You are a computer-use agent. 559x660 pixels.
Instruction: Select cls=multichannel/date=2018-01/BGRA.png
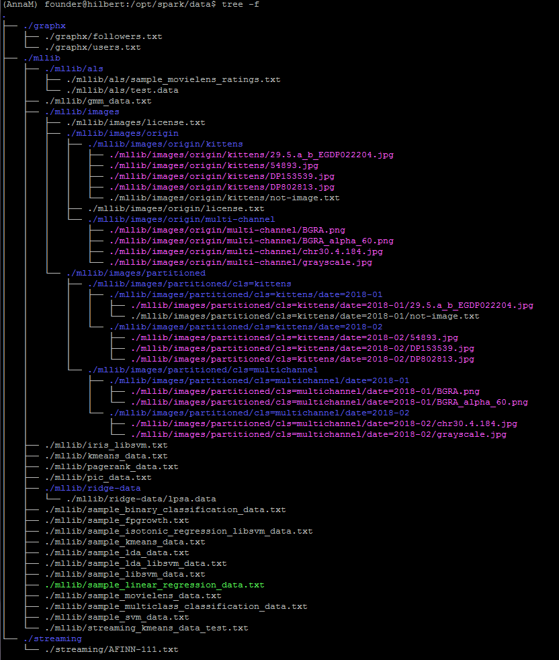305,391
